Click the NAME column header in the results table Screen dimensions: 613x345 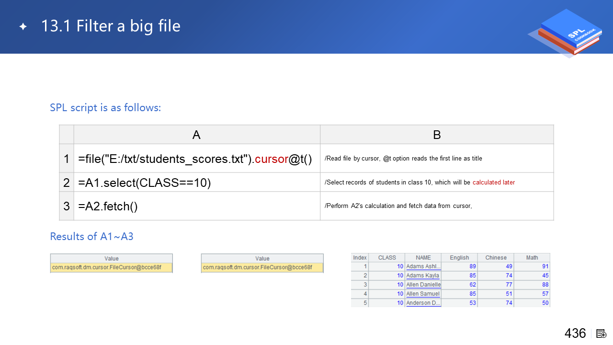423,258
